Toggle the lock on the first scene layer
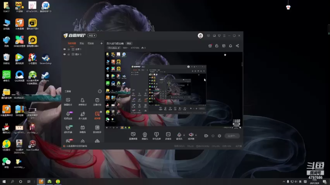The width and height of the screenshot is (330, 185). pos(68,49)
